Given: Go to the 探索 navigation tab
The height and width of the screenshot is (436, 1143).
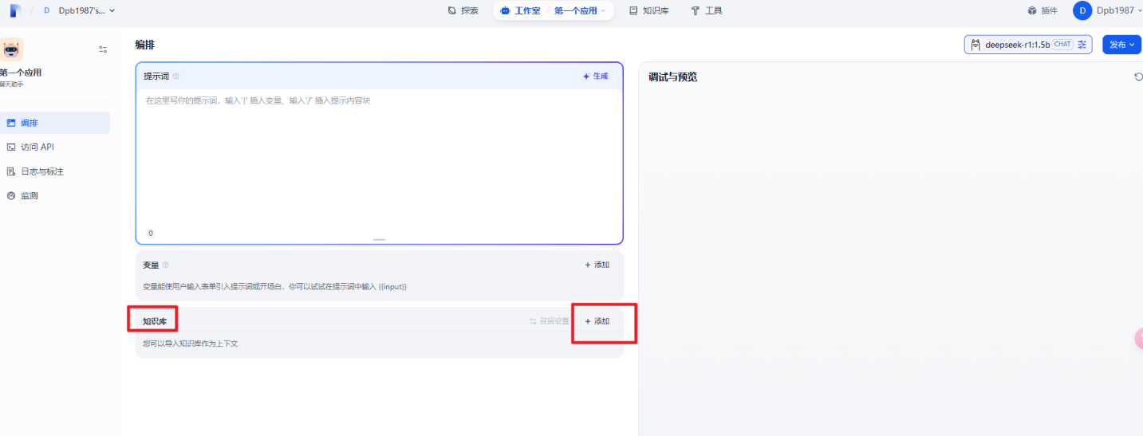Looking at the screenshot, I should coord(463,10).
